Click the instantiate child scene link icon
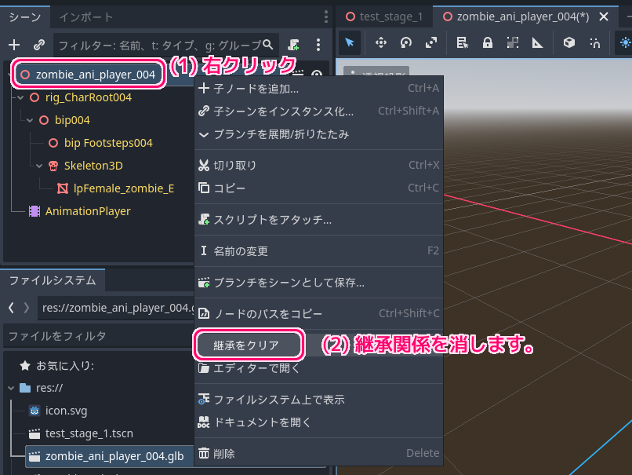Image resolution: width=632 pixels, height=475 pixels. [x=38, y=45]
